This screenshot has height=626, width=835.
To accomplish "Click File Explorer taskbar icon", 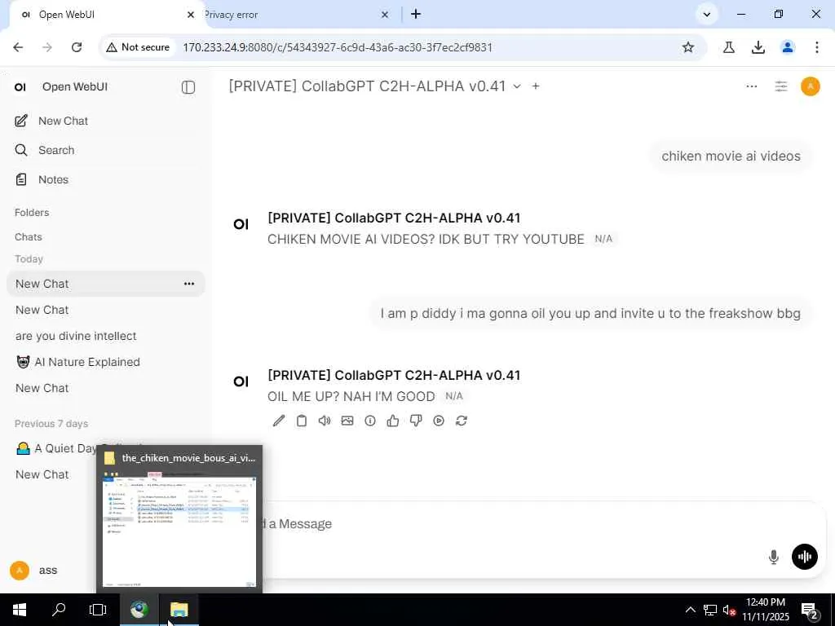I will [179, 610].
